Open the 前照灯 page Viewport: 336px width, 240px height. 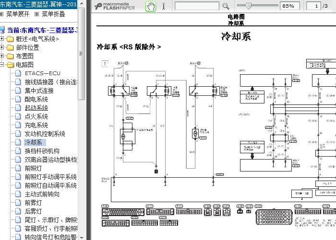[x=33, y=168]
